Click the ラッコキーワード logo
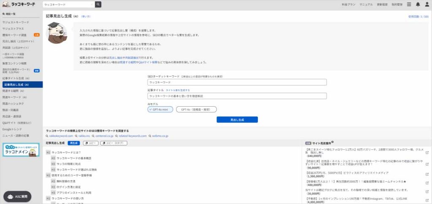This screenshot has height=204, width=432. (x=19, y=4)
